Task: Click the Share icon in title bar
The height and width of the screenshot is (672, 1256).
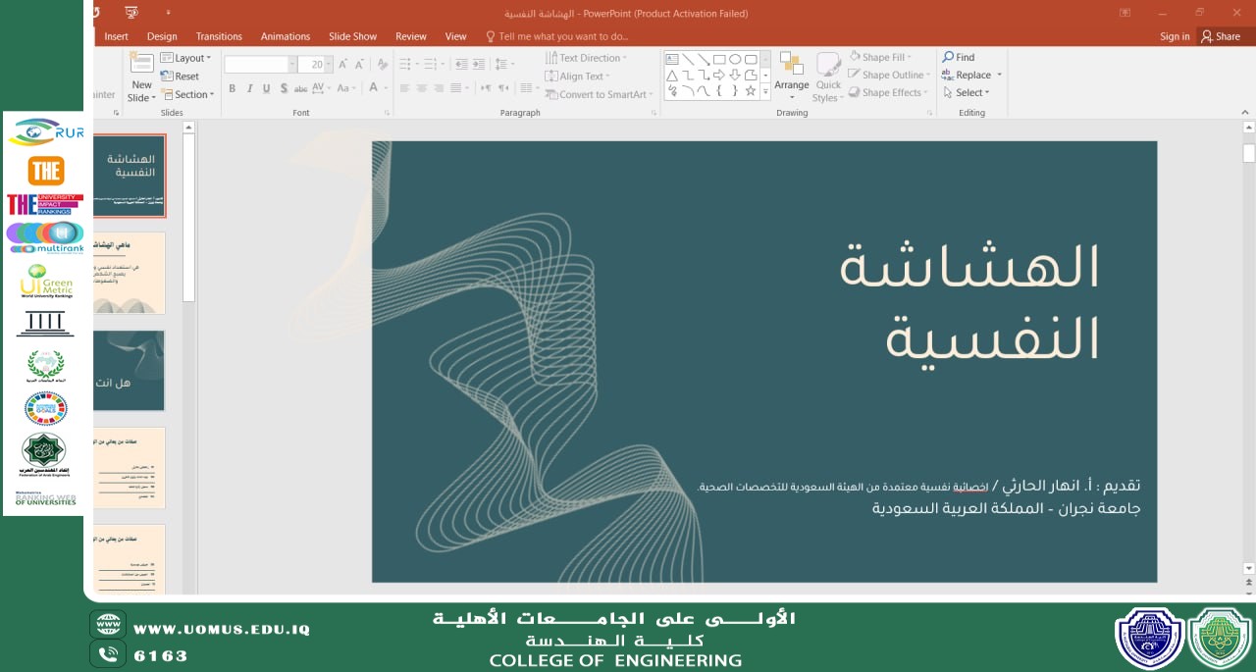Action: (x=1207, y=36)
